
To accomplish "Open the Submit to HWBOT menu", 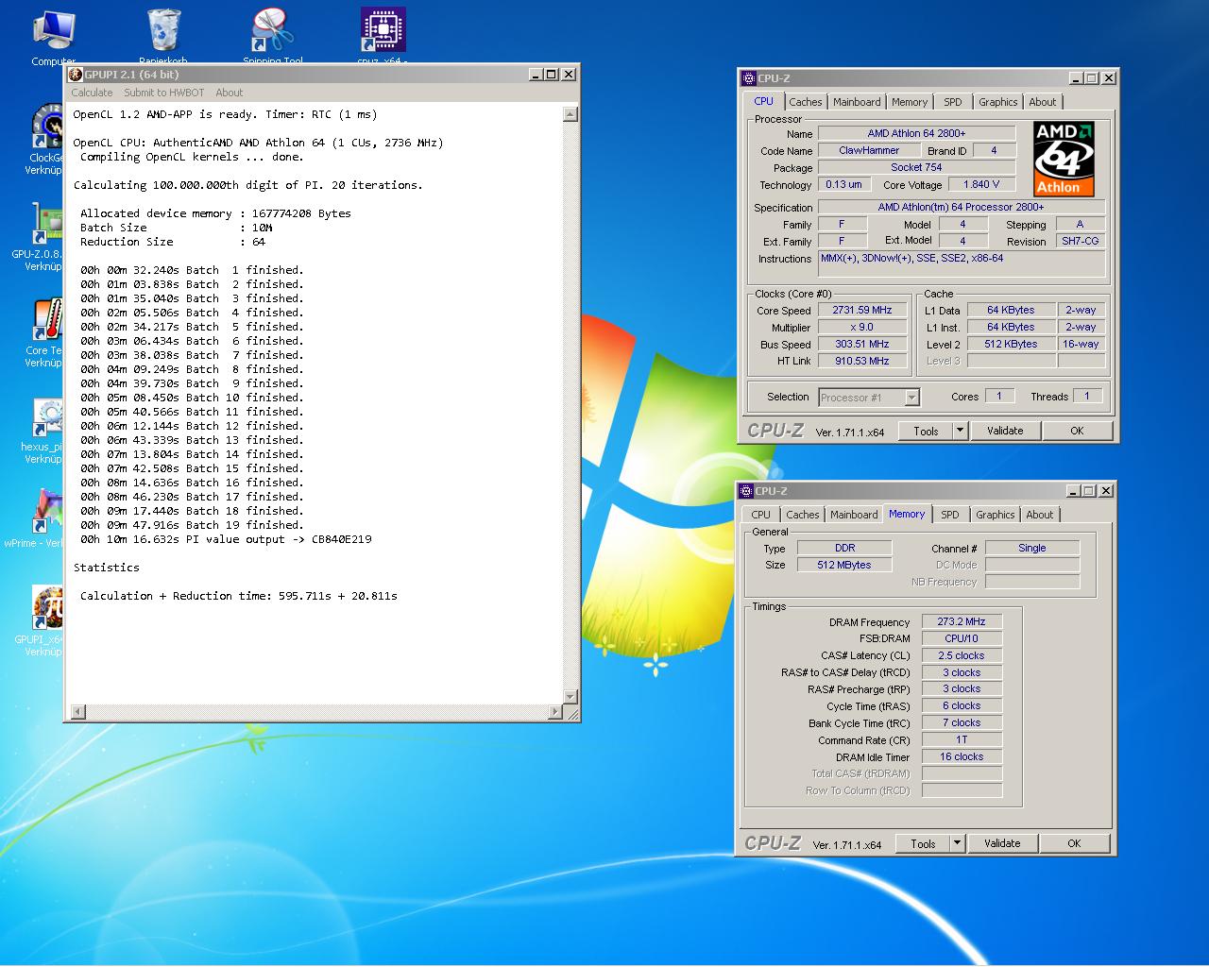I will point(163,93).
